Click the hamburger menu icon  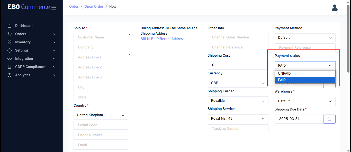(x=54, y=8)
